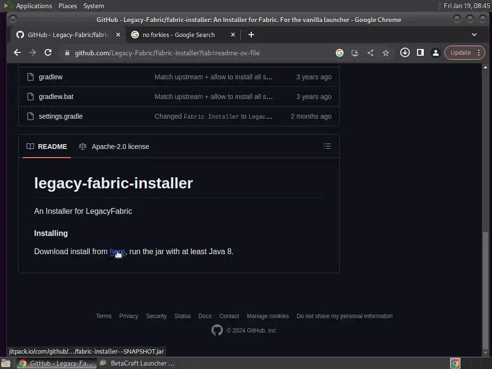Open the Docs footer link
Image resolution: width=492 pixels, height=369 pixels.
(x=205, y=316)
